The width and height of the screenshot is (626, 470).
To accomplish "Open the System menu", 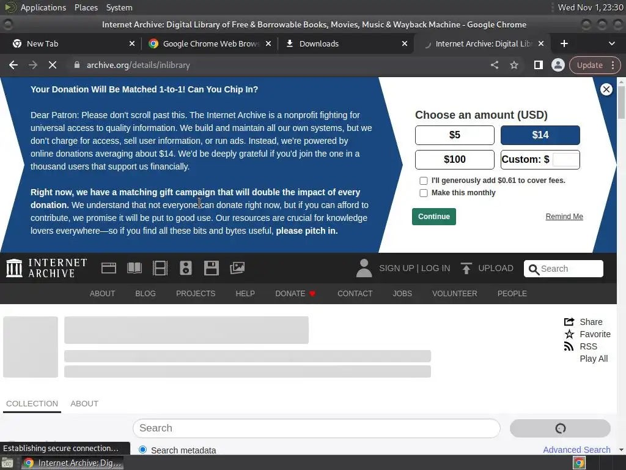I will [x=119, y=7].
